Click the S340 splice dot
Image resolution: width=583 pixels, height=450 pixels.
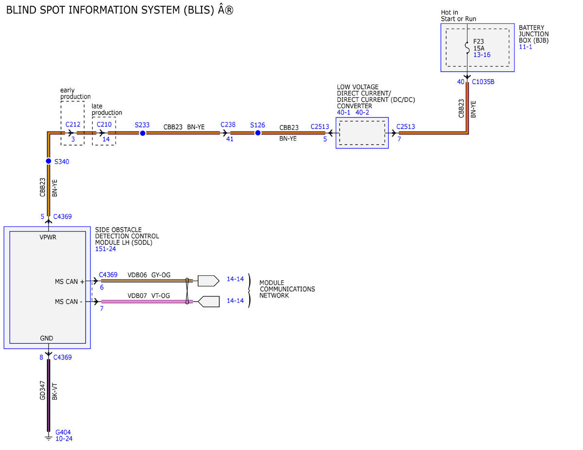[x=48, y=161]
